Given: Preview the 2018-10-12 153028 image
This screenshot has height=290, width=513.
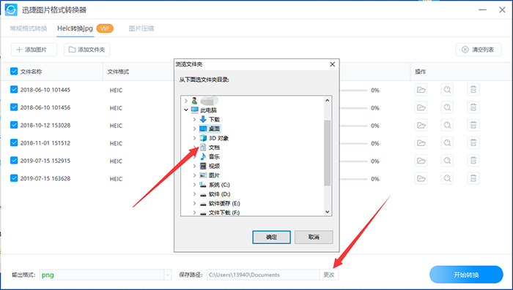Looking at the screenshot, I should (447, 125).
